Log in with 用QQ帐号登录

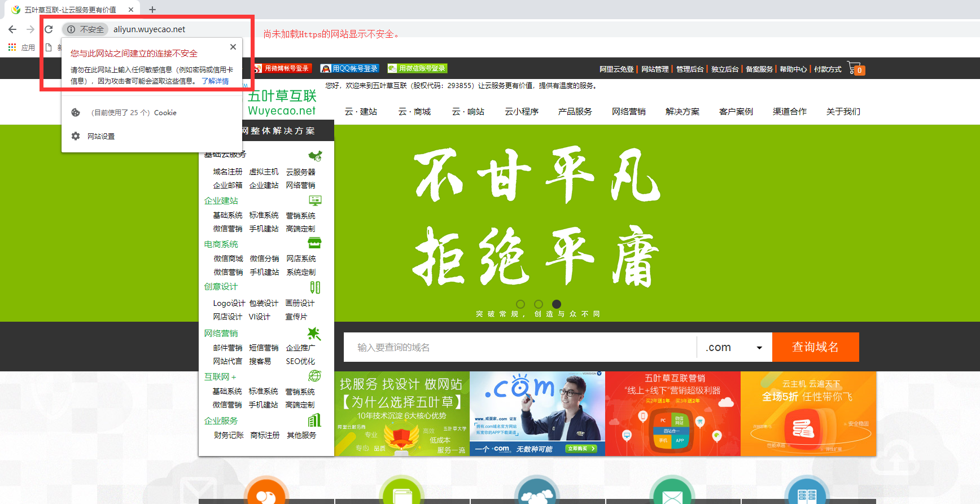349,68
